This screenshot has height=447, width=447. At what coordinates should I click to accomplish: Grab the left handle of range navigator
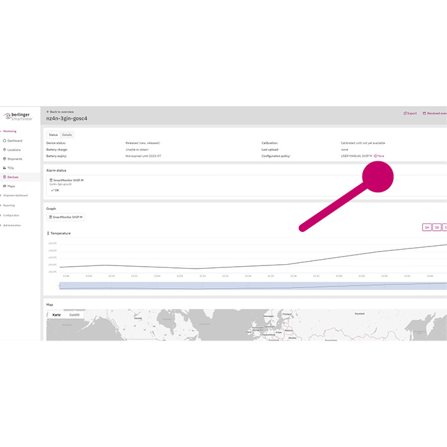60,286
